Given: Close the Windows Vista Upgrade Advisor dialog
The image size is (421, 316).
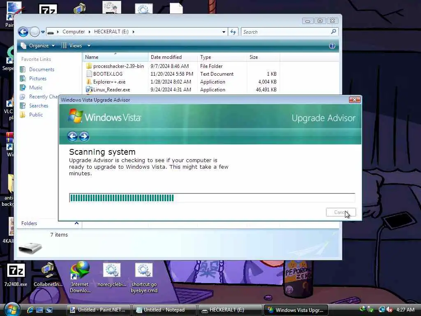Looking at the screenshot, I should pyautogui.click(x=354, y=100).
